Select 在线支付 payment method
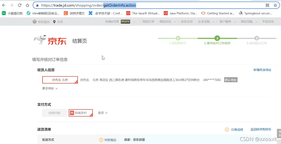 81,113
